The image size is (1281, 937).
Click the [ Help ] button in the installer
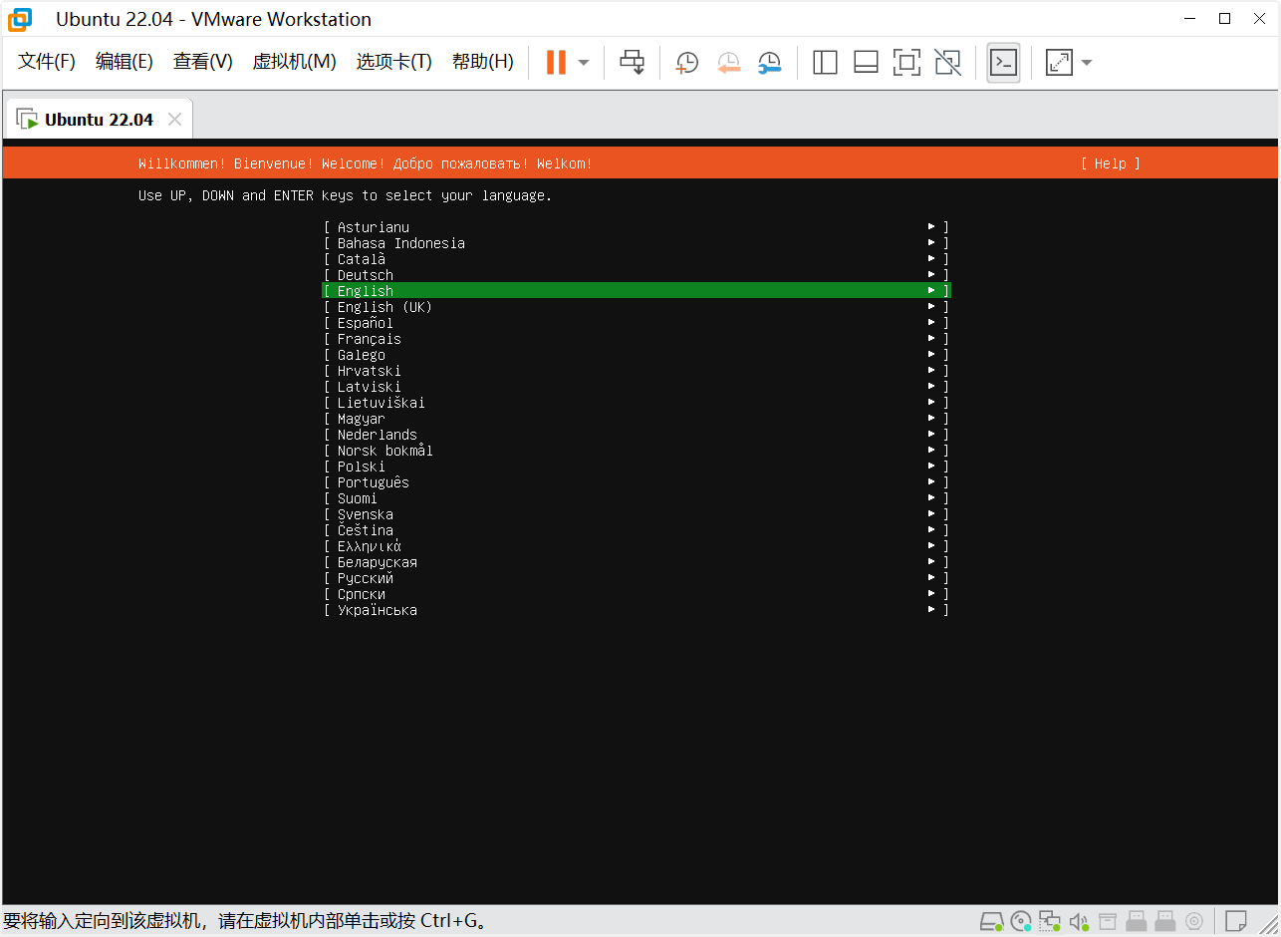pyautogui.click(x=1111, y=163)
